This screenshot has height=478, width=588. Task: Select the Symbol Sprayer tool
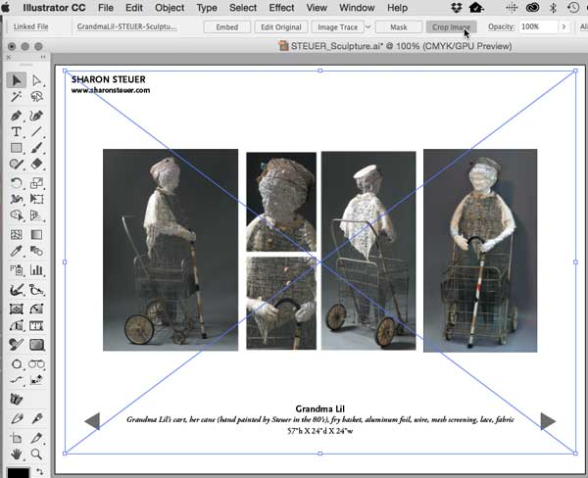(x=16, y=270)
